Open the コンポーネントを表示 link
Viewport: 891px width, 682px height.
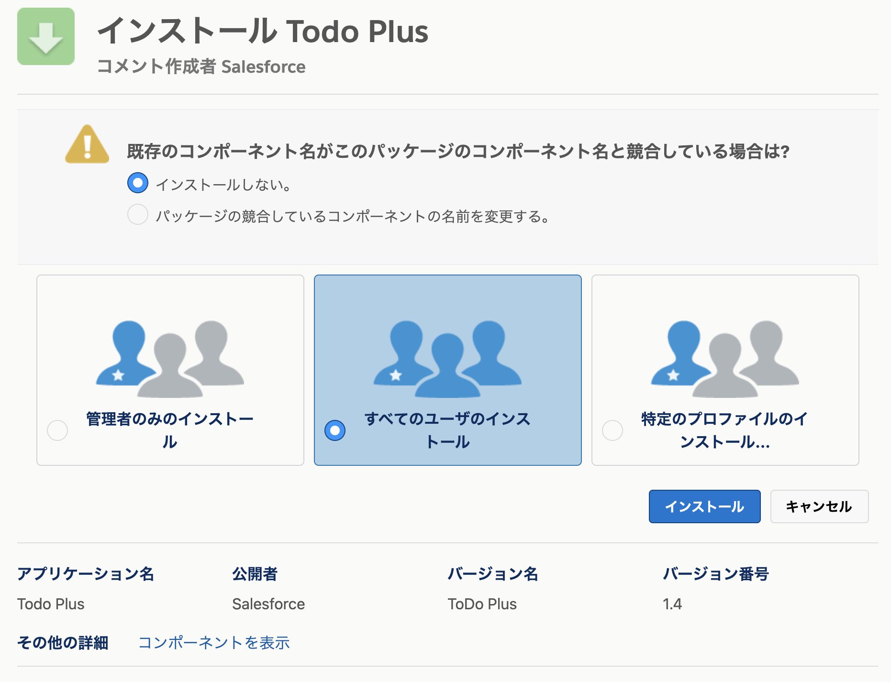214,642
